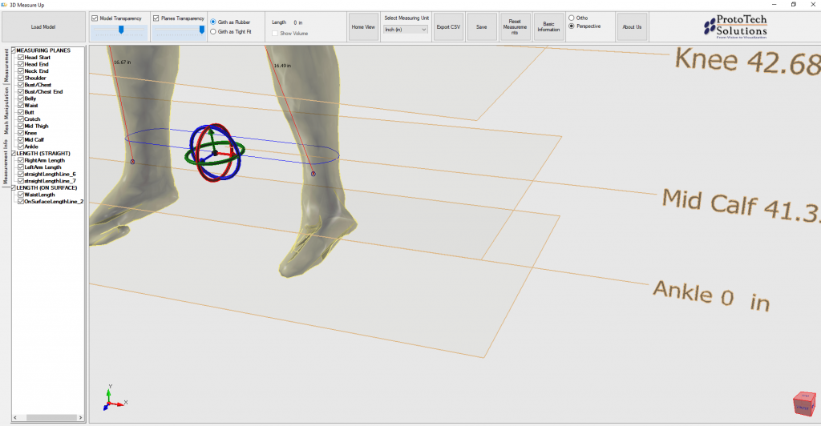Select the Bust/Chest tree item
821x426 pixels.
coord(38,85)
